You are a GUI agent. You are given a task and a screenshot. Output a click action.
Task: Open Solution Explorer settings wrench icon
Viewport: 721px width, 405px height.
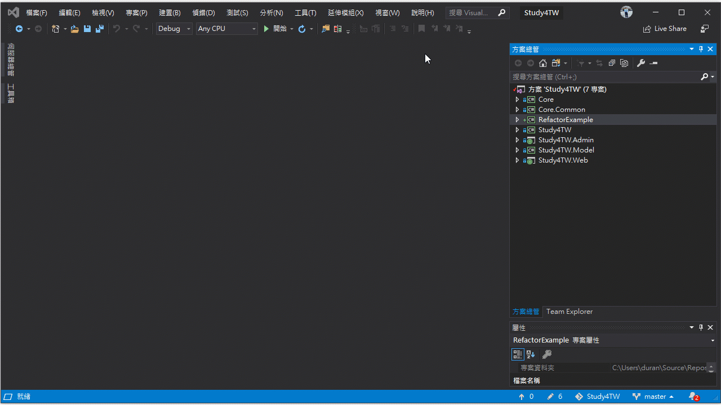(x=641, y=63)
